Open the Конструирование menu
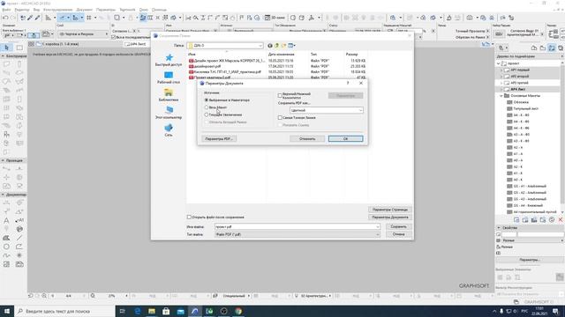This screenshot has width=565, height=317. pyautogui.click(x=57, y=10)
